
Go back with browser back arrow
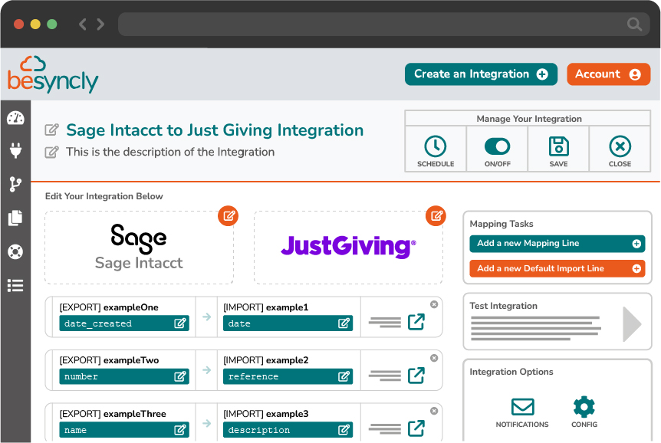click(x=83, y=24)
